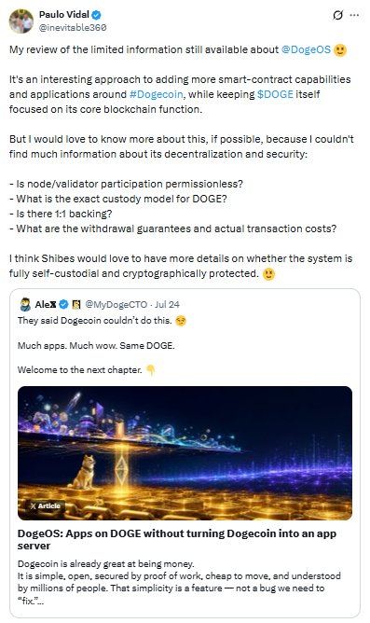Image resolution: width=370 pixels, height=623 pixels.
Task: Open the @MyDogeCTO handle in quoted post
Action: [116, 304]
